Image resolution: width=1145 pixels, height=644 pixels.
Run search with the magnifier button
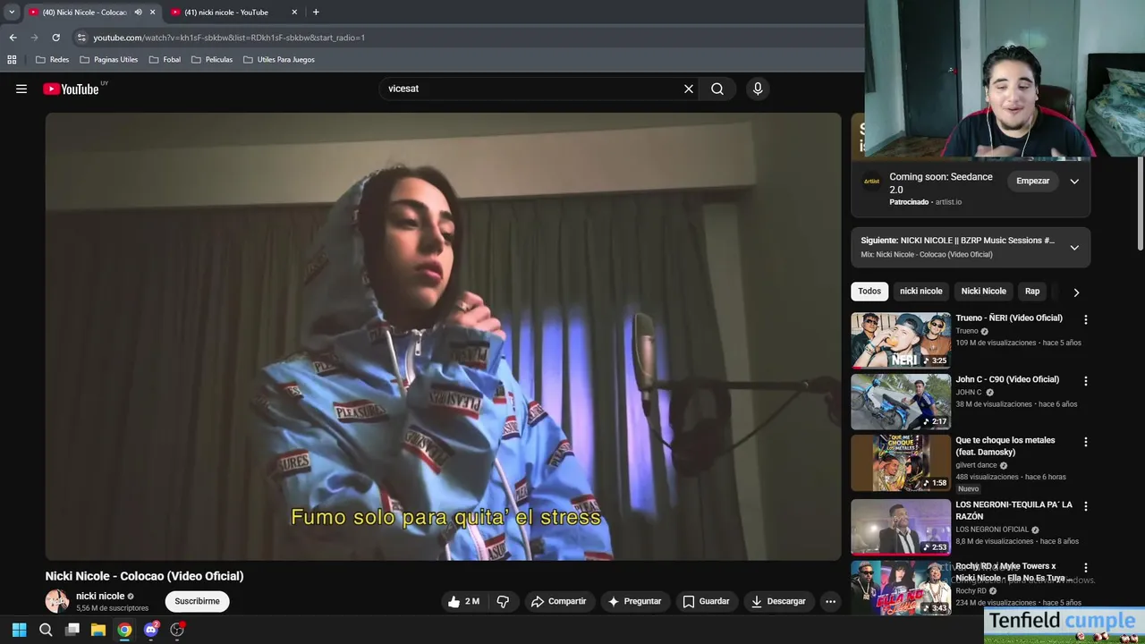[x=717, y=89]
